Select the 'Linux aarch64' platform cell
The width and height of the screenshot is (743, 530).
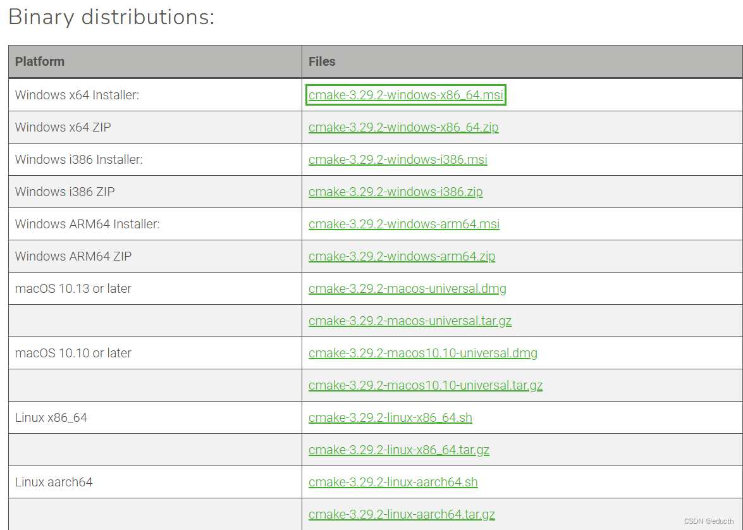[155, 482]
